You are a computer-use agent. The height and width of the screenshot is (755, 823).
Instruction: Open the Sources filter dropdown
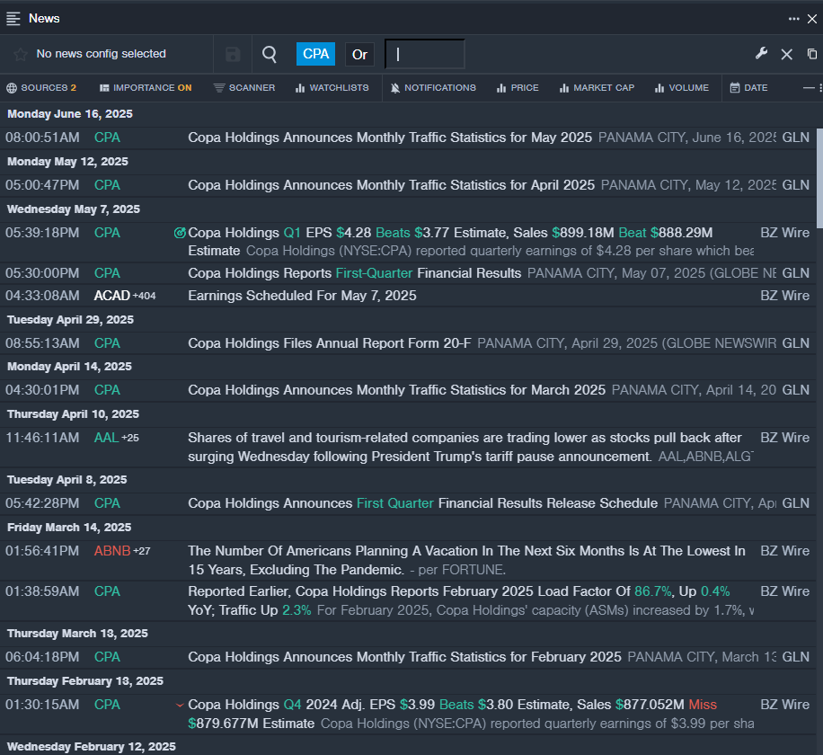41,88
